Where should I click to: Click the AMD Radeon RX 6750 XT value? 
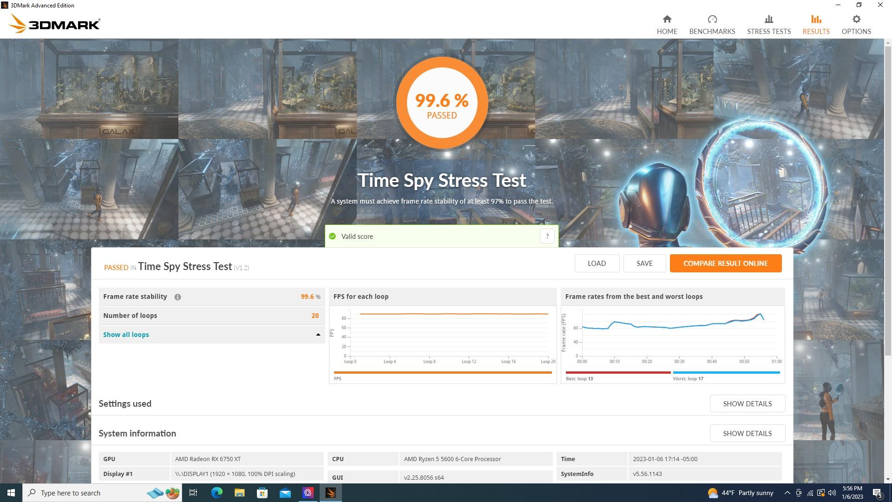click(247, 459)
